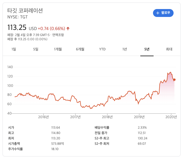Click the red price-up arrow icon
This screenshot has width=184, height=159.
pos(68,29)
